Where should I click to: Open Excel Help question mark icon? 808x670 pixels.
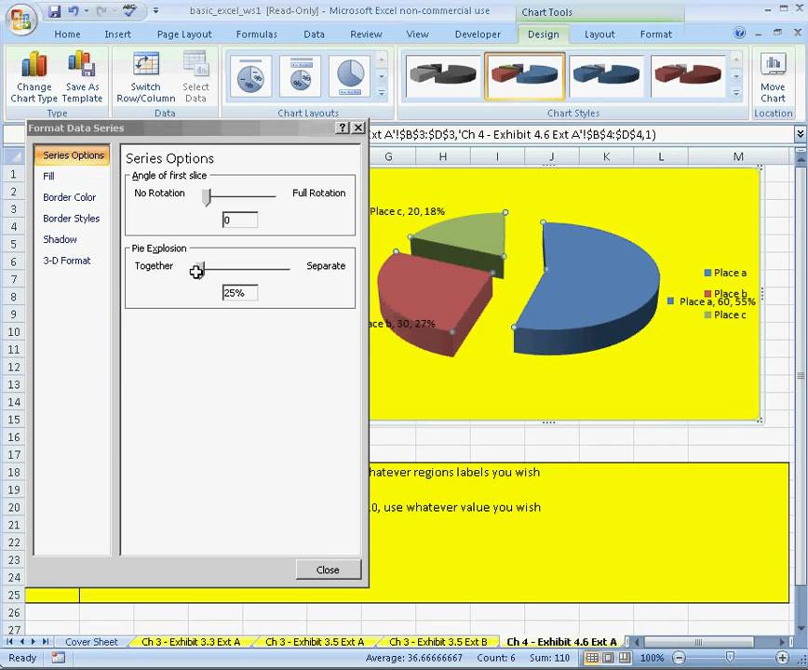739,33
